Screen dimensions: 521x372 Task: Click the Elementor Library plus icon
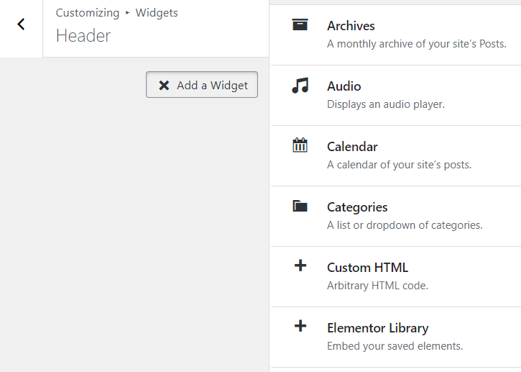300,327
